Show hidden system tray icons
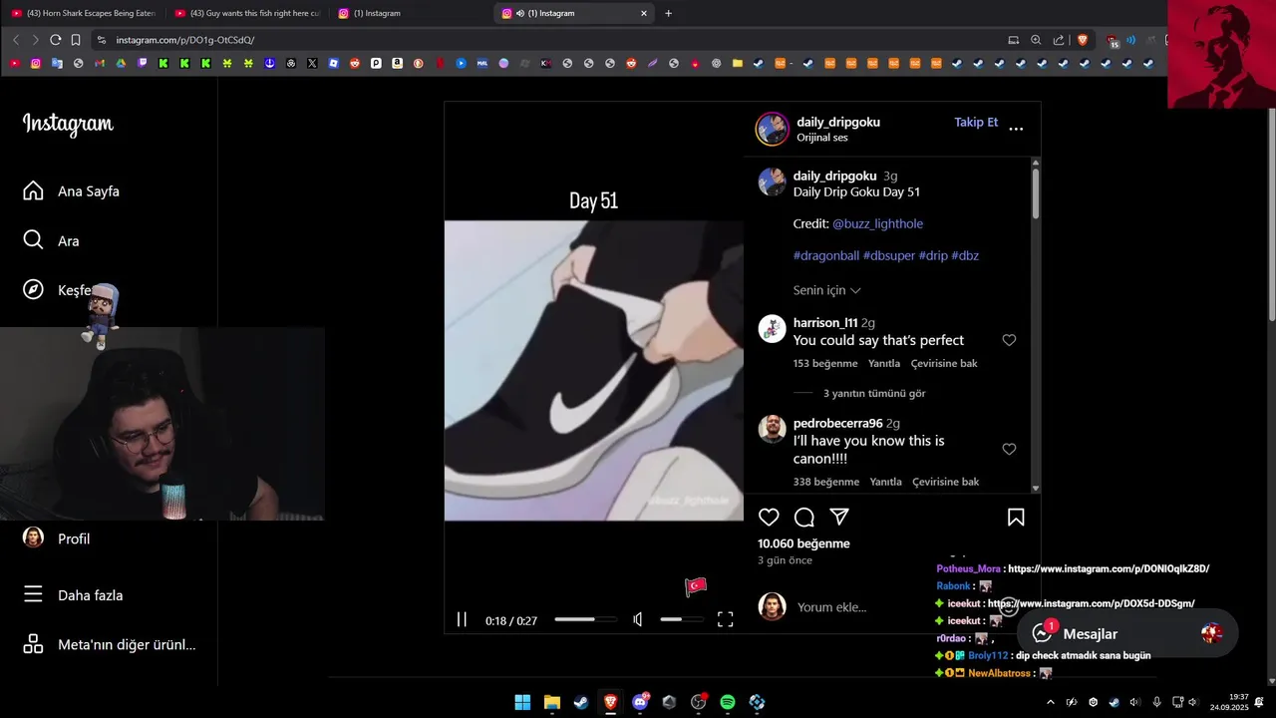 click(x=1050, y=702)
